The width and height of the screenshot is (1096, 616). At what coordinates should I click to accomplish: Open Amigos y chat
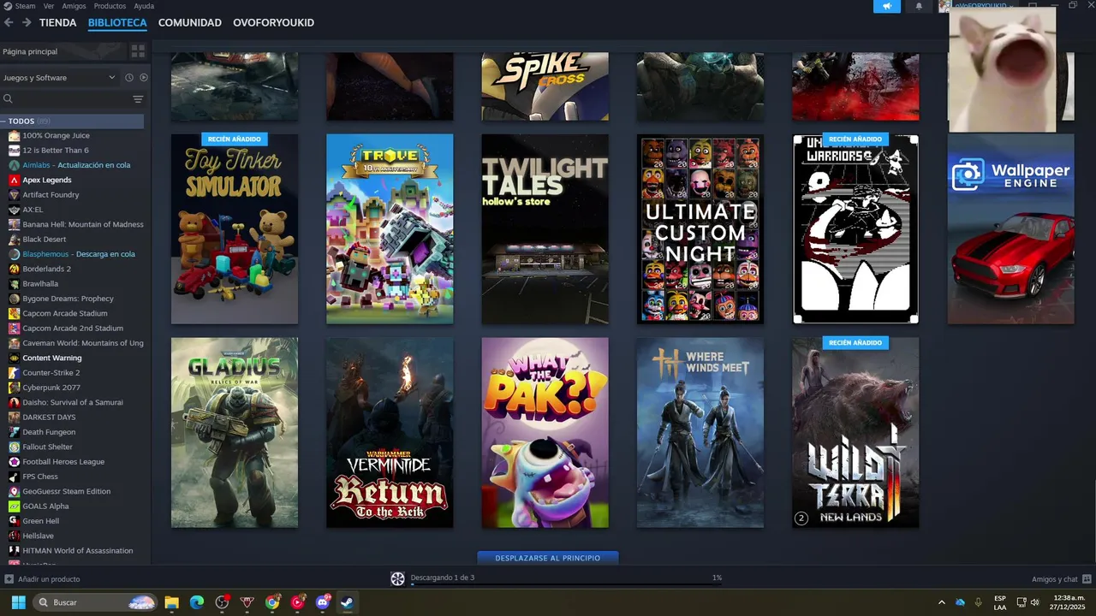tap(1062, 579)
